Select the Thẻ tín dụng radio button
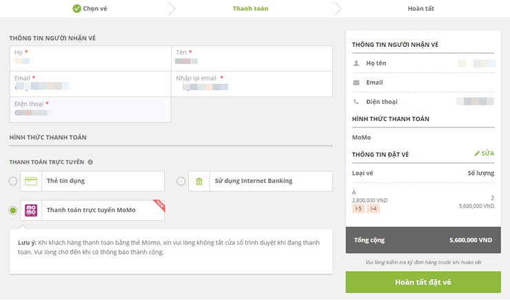Screen dimensions: 510x300 click(x=13, y=181)
